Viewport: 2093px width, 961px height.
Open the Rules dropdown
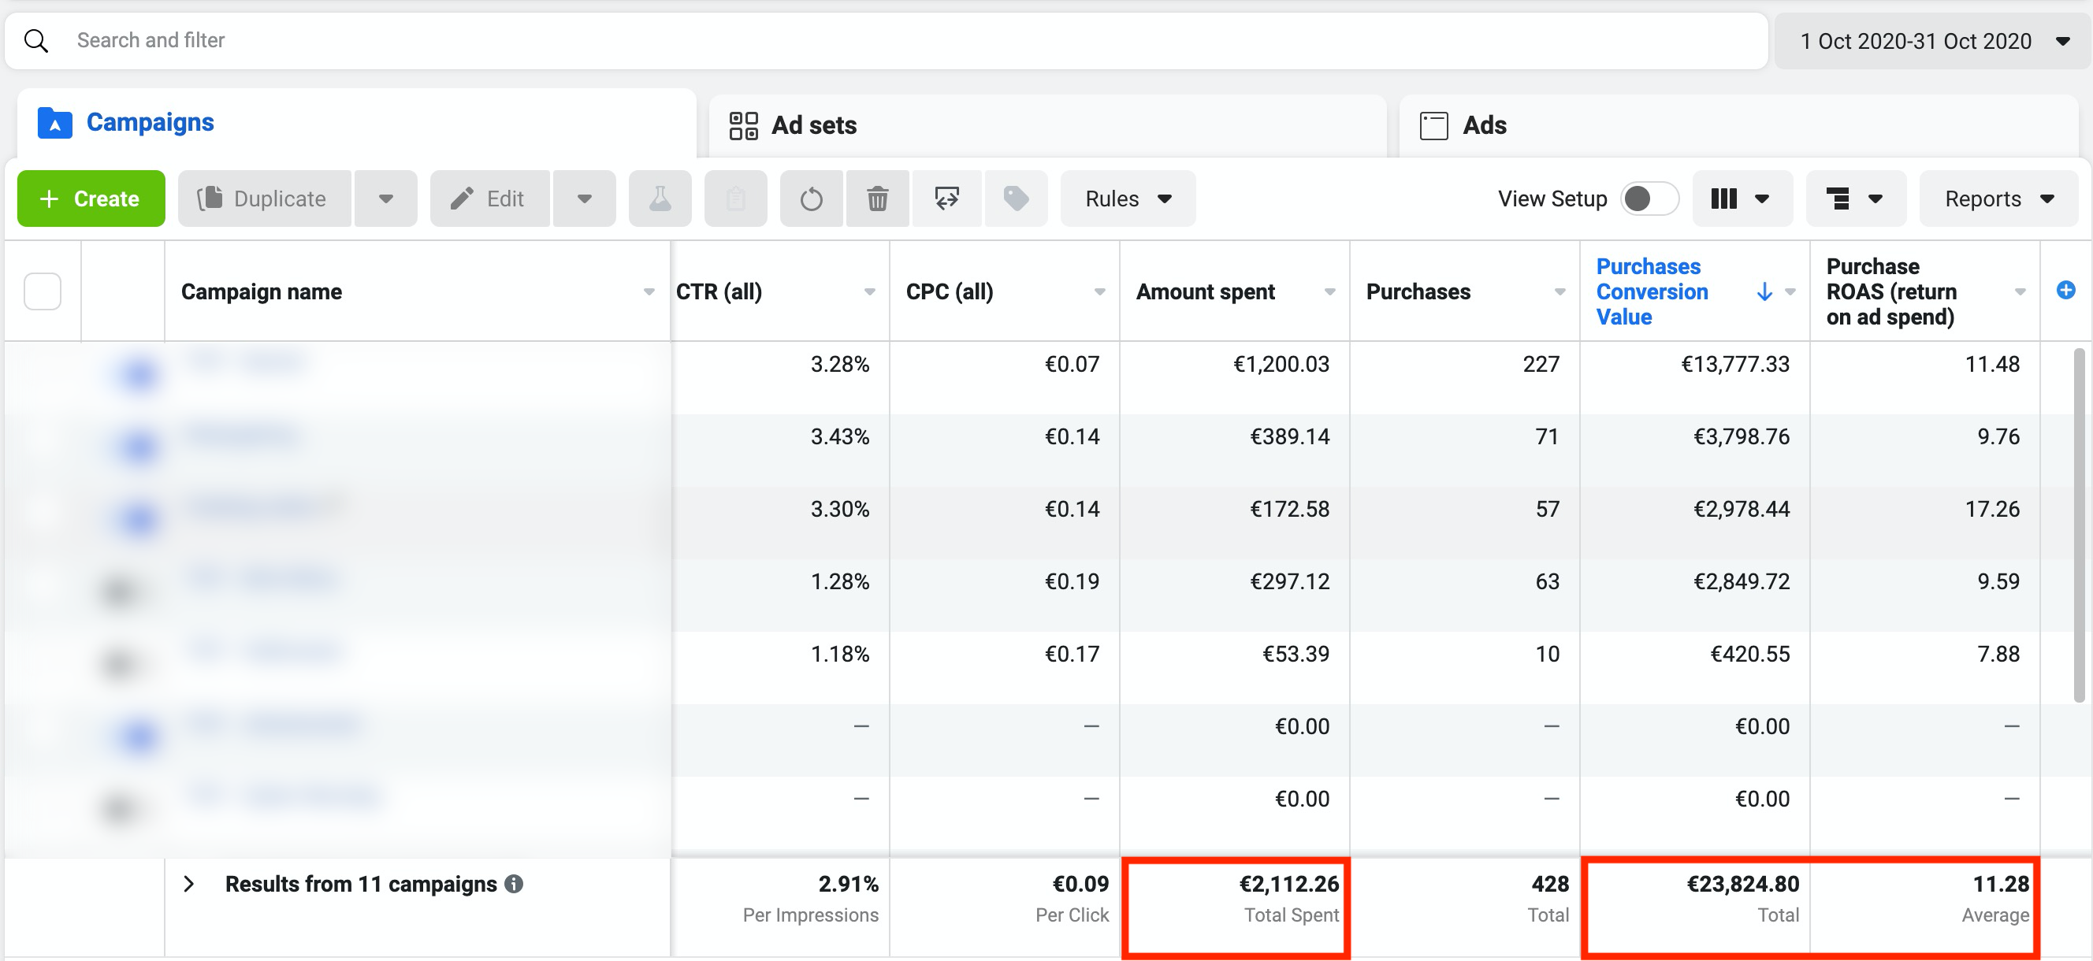[x=1127, y=199]
